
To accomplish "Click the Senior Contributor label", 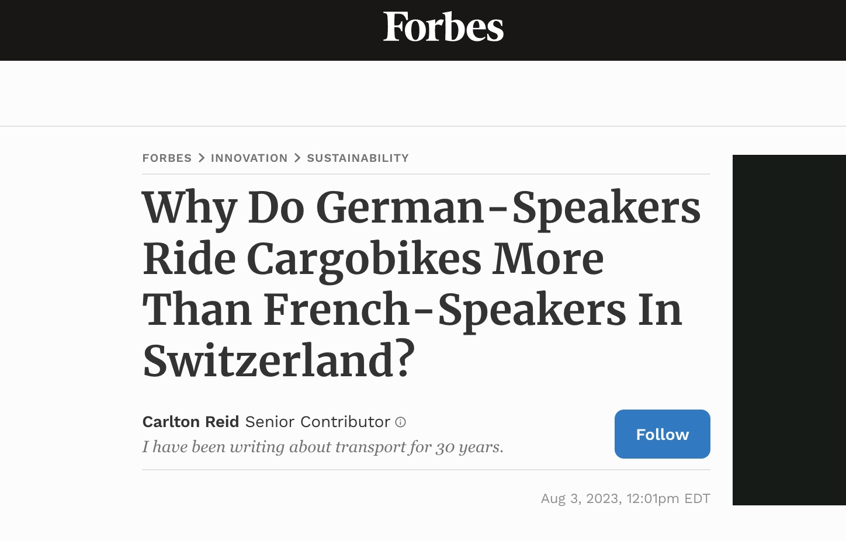I will point(317,422).
